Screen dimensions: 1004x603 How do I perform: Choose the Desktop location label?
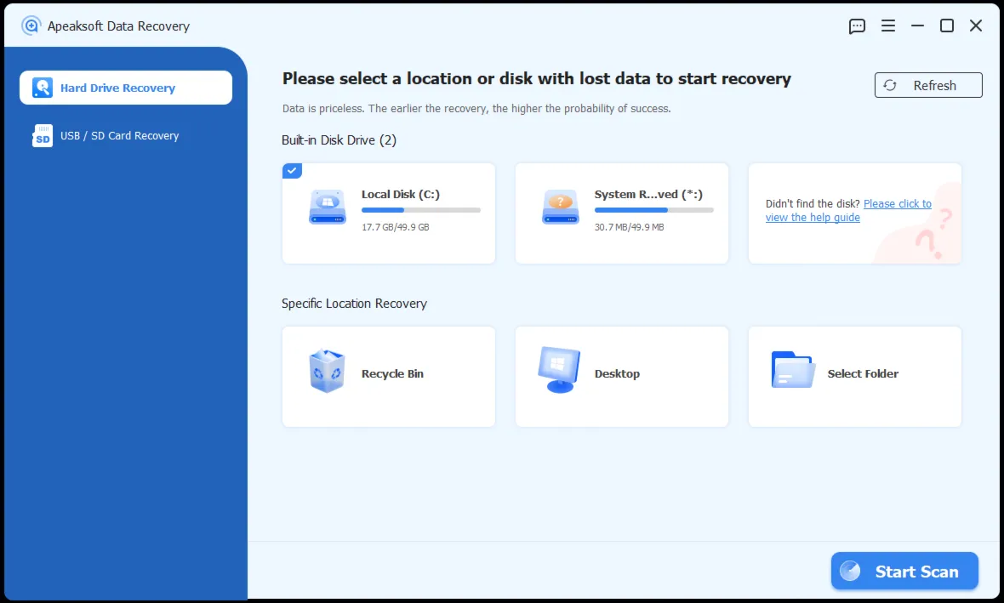tap(617, 374)
